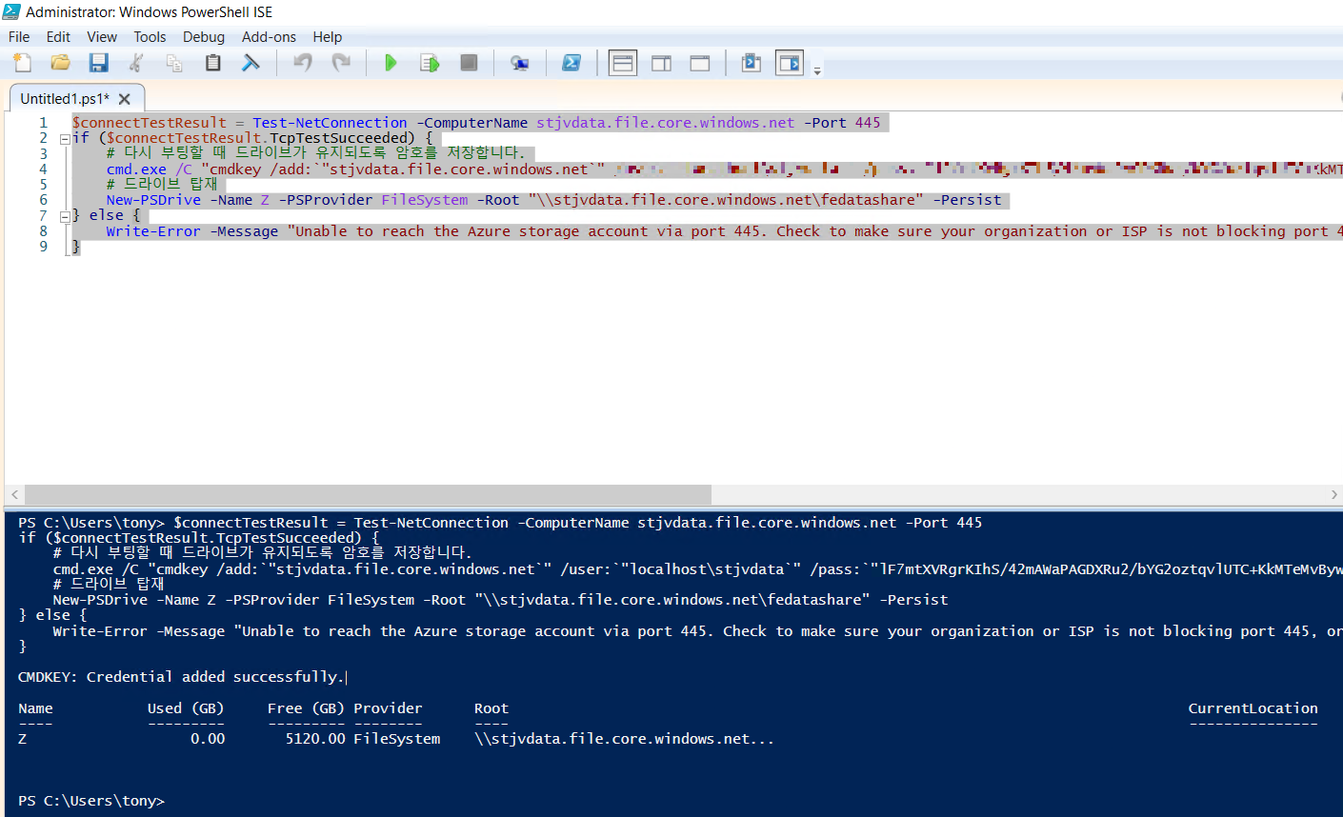This screenshot has height=817, width=1343.
Task: Stop the running operation
Action: [469, 63]
